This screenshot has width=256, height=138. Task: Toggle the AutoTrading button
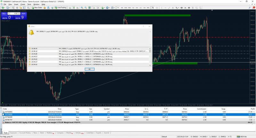pyautogui.click(x=60, y=7)
